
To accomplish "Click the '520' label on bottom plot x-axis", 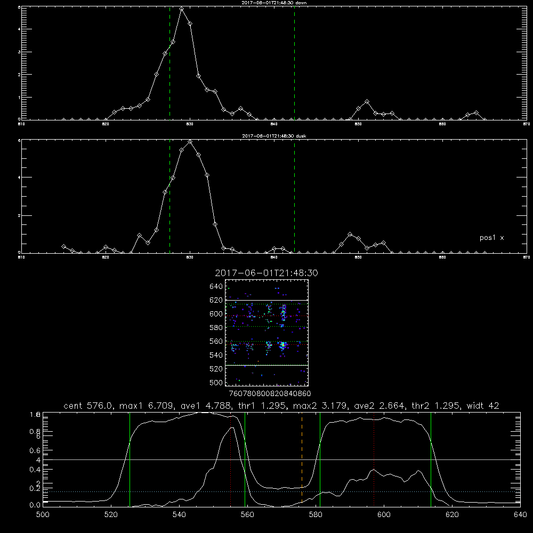I will 111,515.
